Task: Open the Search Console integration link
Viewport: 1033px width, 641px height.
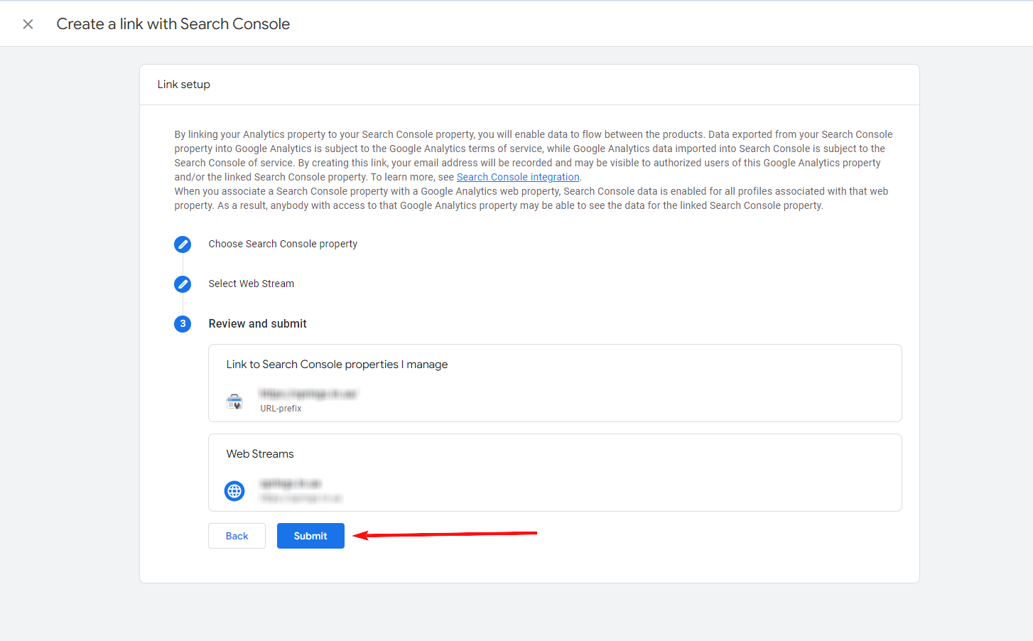Action: coord(518,177)
